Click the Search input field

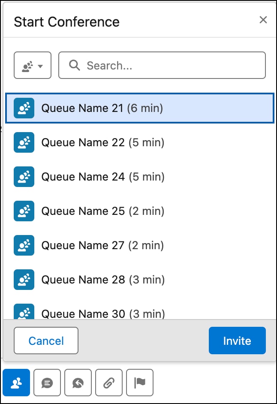point(163,65)
